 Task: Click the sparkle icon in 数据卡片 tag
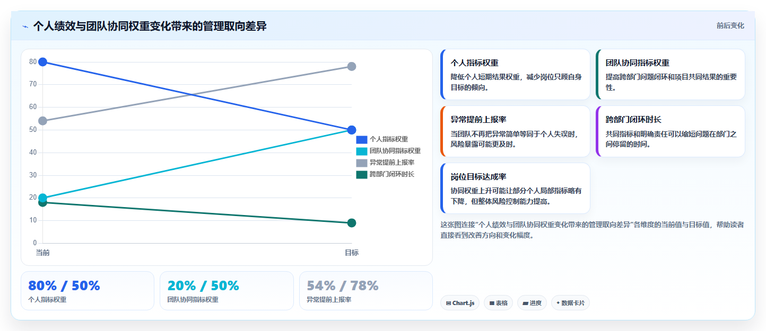coord(558,303)
